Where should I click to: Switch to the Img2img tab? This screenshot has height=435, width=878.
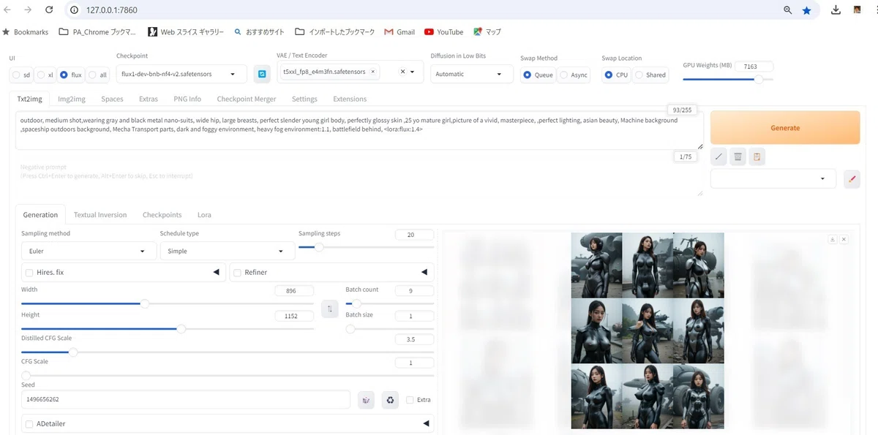(x=72, y=99)
